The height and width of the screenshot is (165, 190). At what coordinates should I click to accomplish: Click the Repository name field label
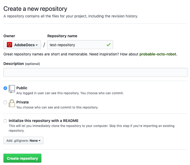tap(62, 36)
